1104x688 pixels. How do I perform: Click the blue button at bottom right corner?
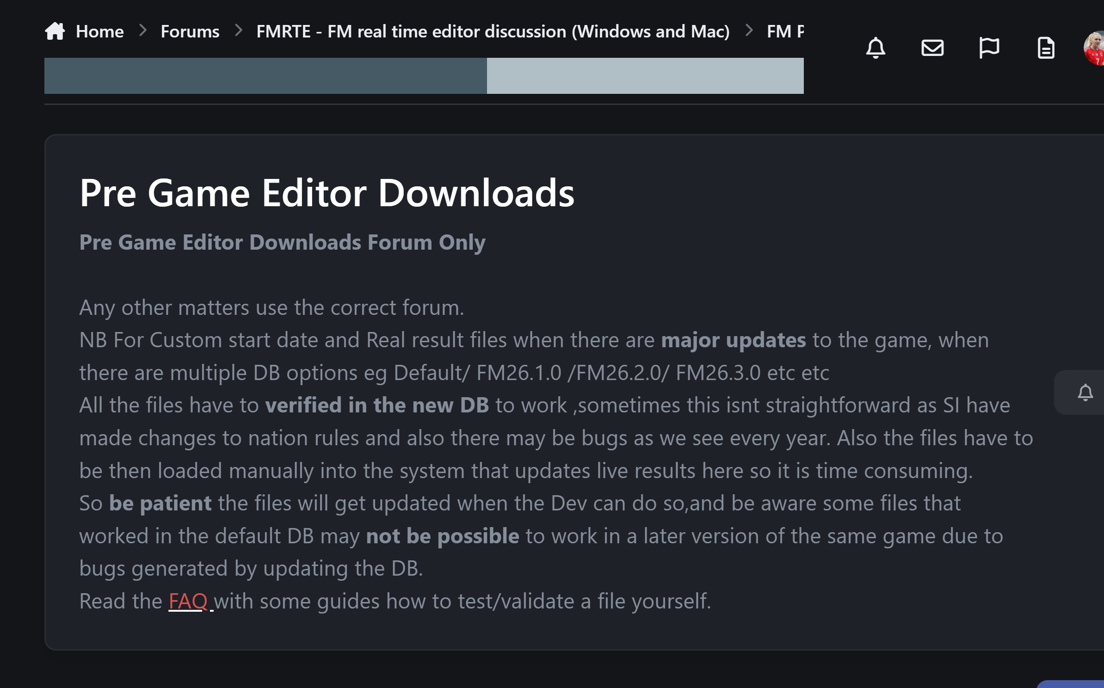(1070, 684)
